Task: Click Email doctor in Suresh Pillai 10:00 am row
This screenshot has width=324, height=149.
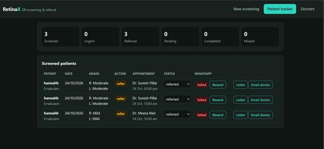Action: click(260, 100)
